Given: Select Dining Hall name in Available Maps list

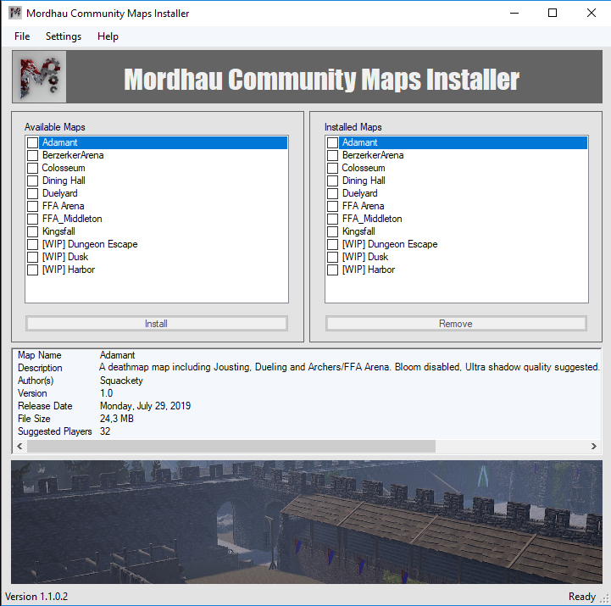Looking at the screenshot, I should tap(64, 181).
